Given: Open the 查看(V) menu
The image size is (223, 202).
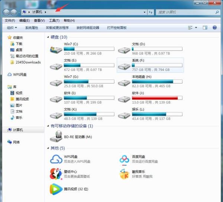Looking at the screenshot, I should [x=39, y=20].
